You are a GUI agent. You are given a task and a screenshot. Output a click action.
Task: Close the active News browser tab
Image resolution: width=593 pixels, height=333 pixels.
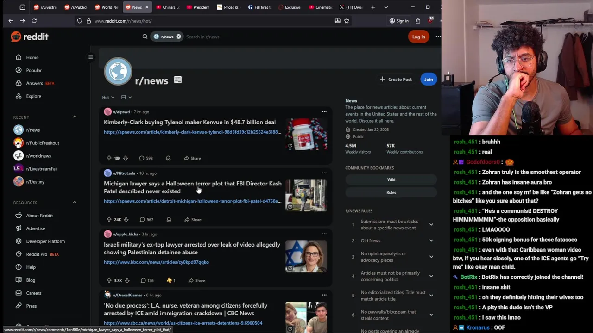(147, 7)
